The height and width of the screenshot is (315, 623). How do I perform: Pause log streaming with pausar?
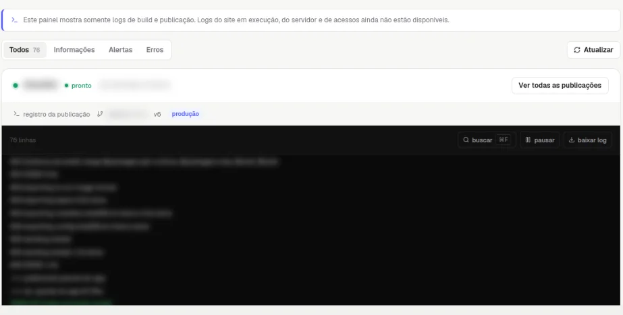[539, 140]
